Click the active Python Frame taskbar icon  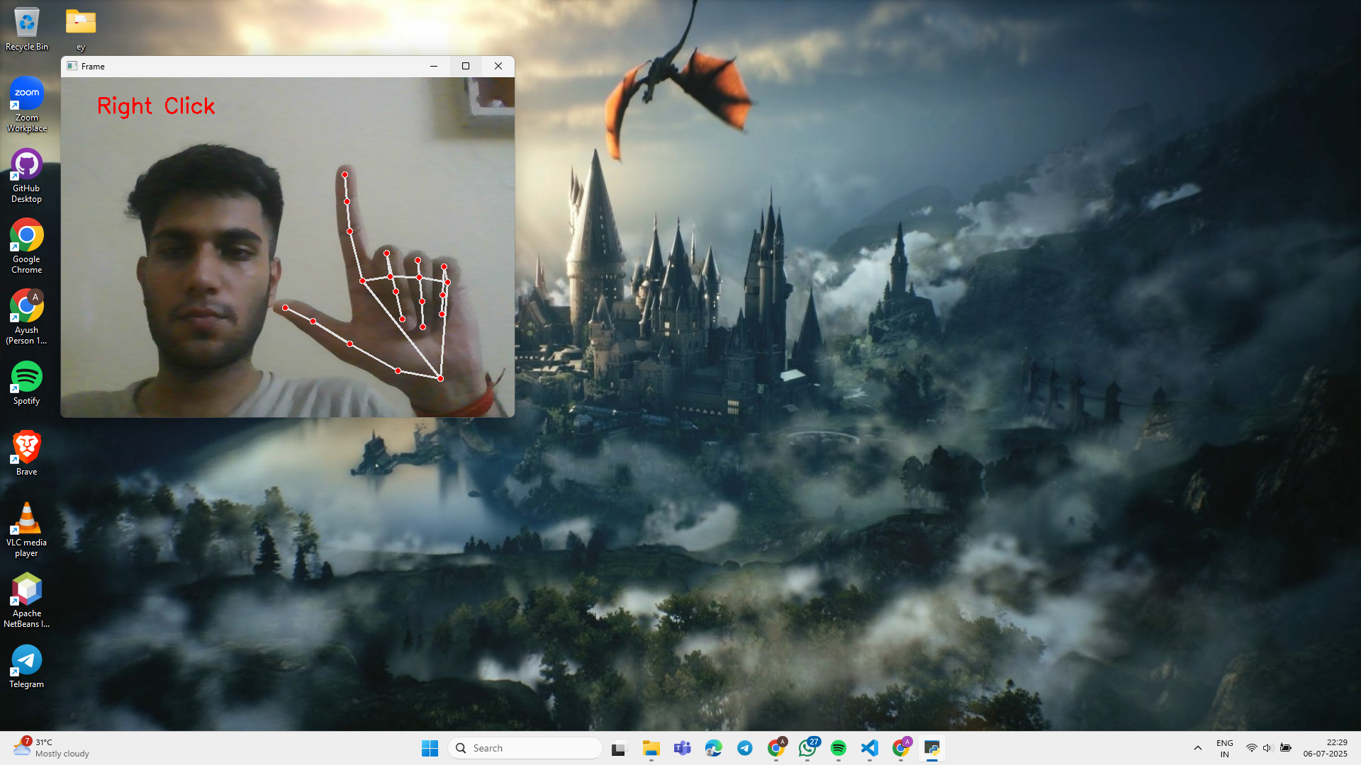coord(931,748)
